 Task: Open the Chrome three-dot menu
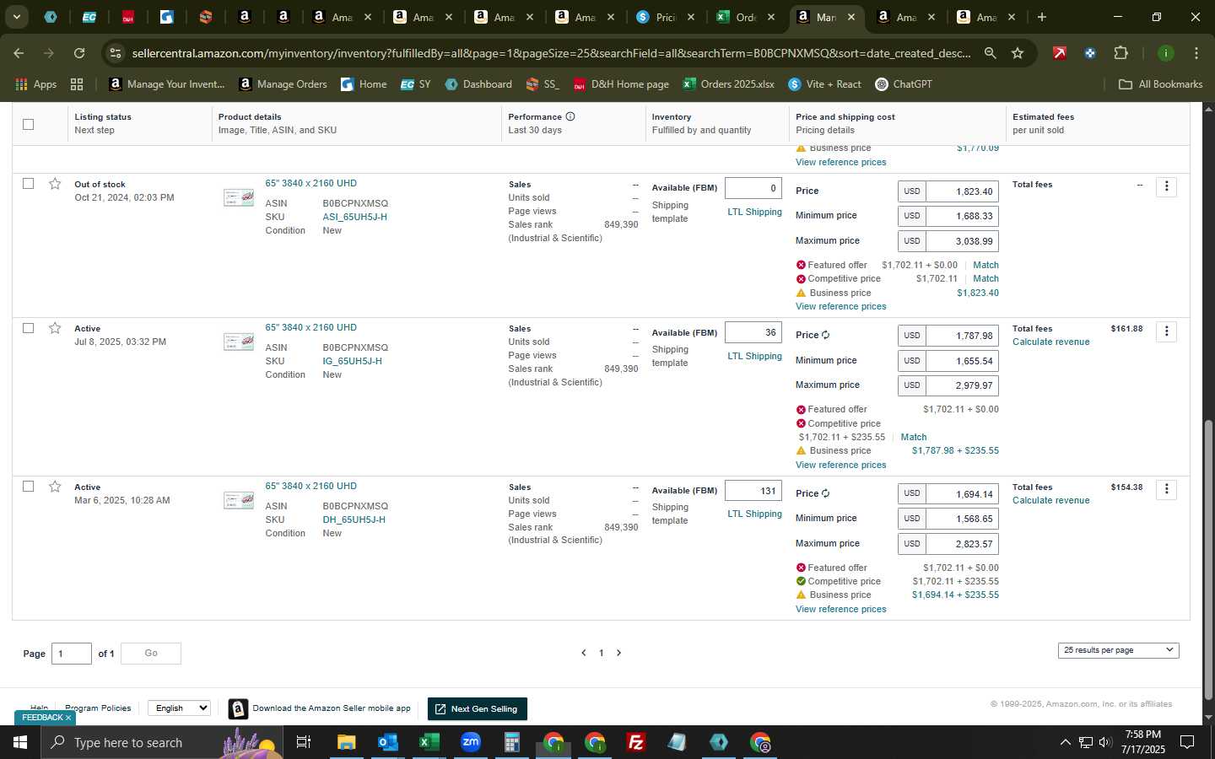pos(1196,53)
